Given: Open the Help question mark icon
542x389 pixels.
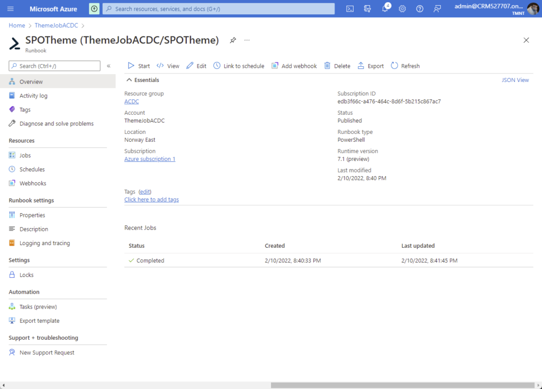Looking at the screenshot, I should (420, 8).
